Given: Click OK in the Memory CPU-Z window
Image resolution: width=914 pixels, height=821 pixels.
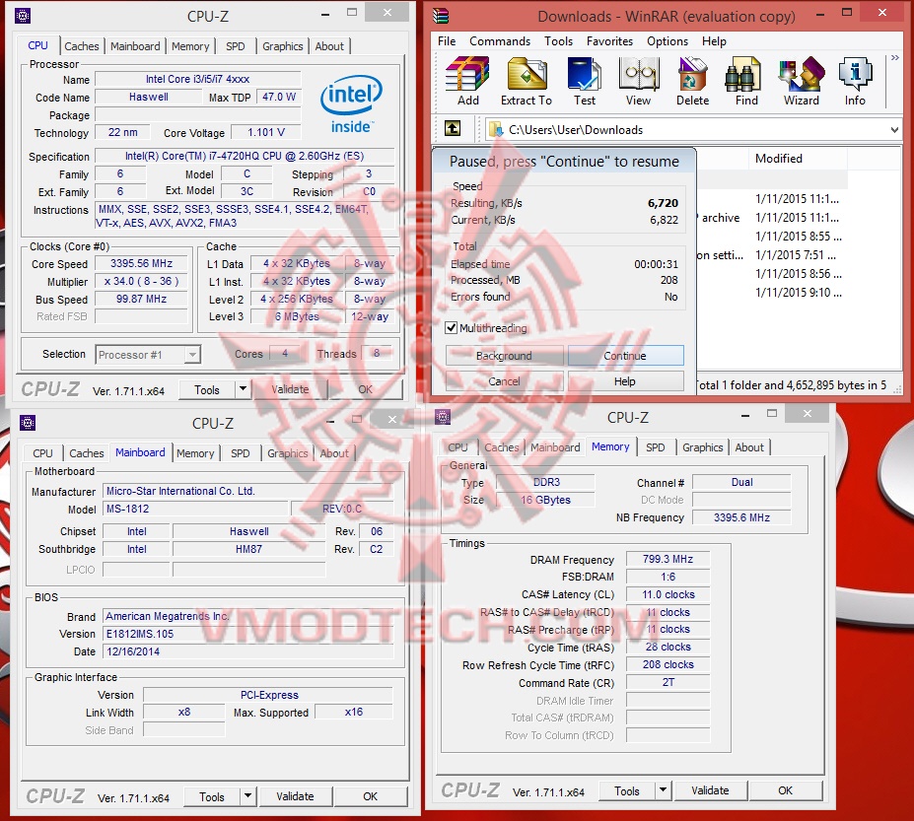Looking at the screenshot, I should tap(785, 790).
